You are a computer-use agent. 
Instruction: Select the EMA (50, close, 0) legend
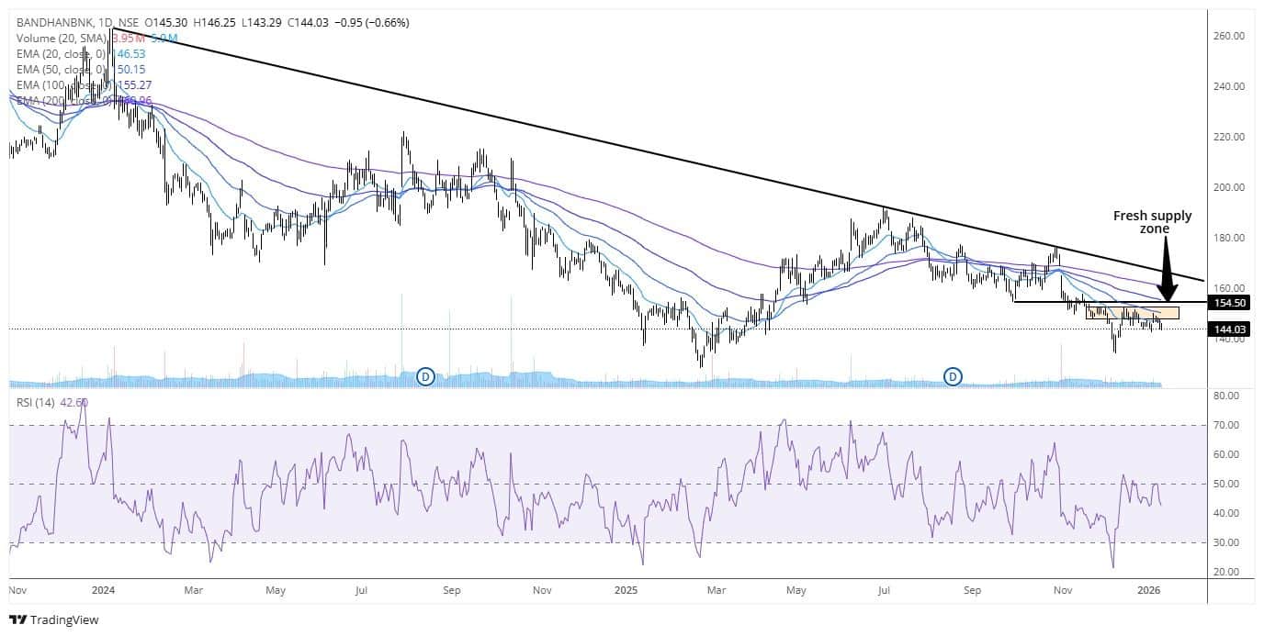coord(62,69)
